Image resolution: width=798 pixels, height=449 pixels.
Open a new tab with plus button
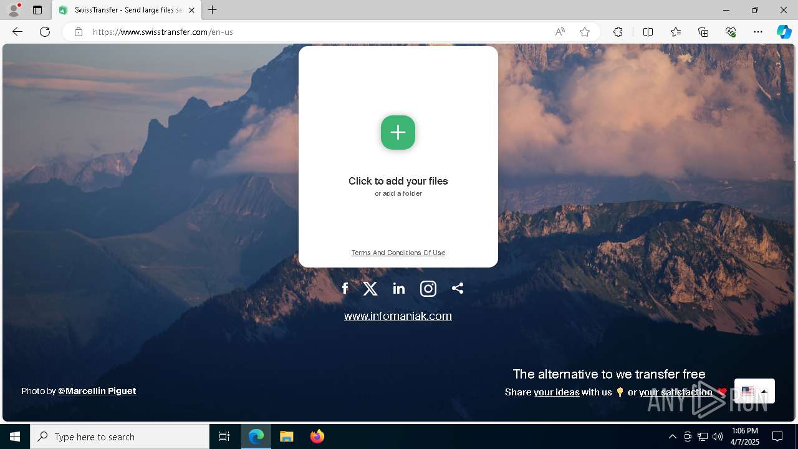pyautogui.click(x=213, y=10)
